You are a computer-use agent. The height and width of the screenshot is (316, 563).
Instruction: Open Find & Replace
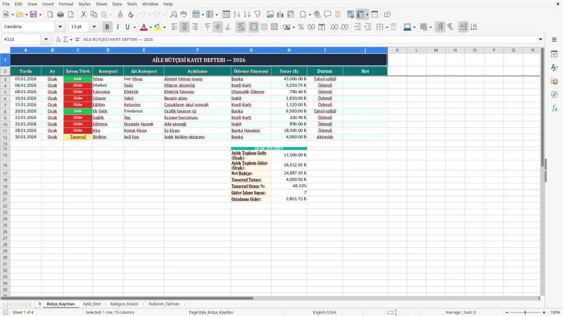pyautogui.click(x=174, y=15)
